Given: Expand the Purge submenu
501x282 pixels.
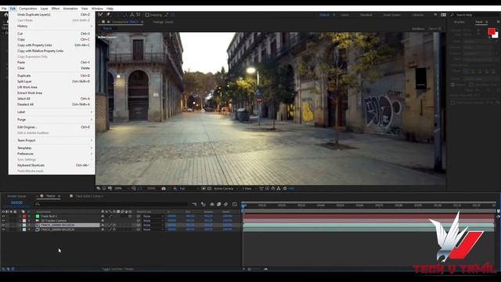Looking at the screenshot, I should pyautogui.click(x=52, y=120).
